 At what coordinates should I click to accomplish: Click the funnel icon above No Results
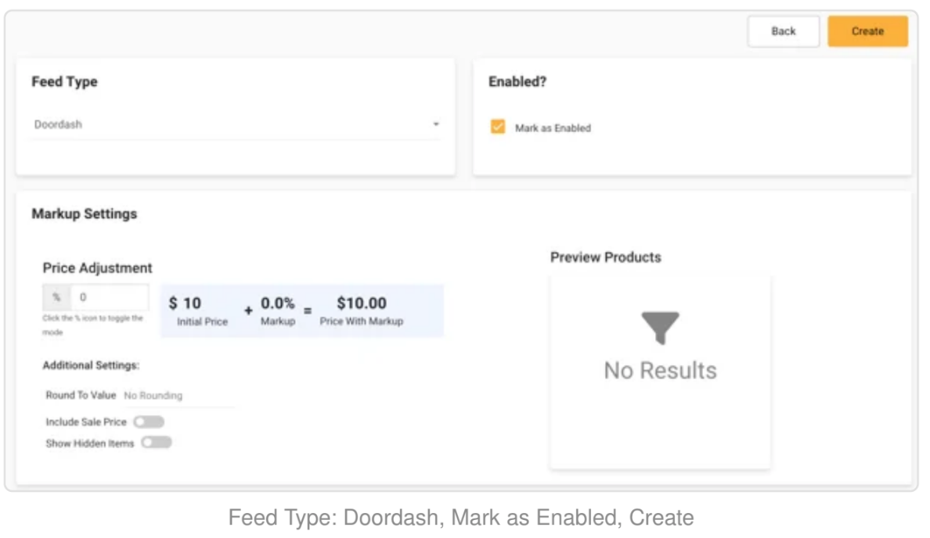[x=660, y=328]
